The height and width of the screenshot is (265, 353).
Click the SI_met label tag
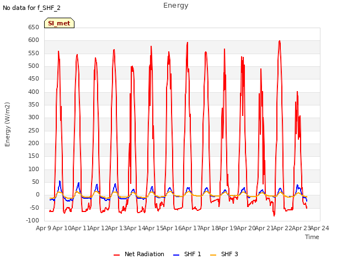(x=59, y=23)
